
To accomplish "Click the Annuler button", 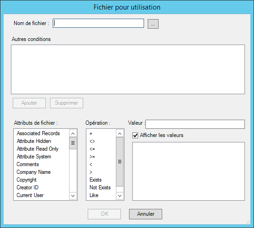I will point(145,214).
